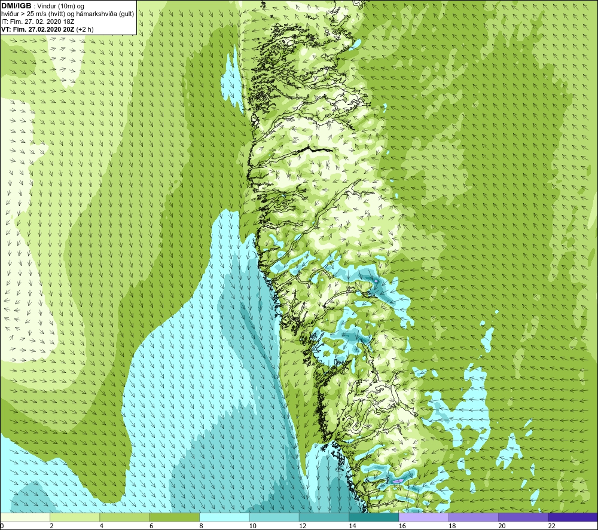The height and width of the screenshot is (530, 598).
Task: Click the 20–22 m/s violet legend swatch
Action: pyautogui.click(x=523, y=517)
